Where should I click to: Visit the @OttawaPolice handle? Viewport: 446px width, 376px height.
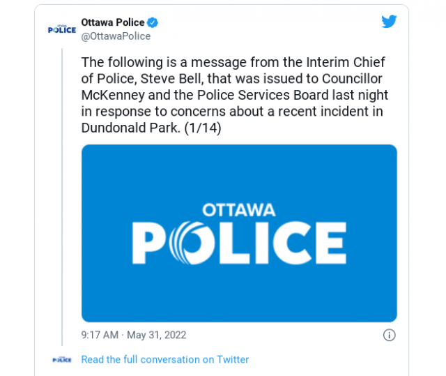[116, 36]
